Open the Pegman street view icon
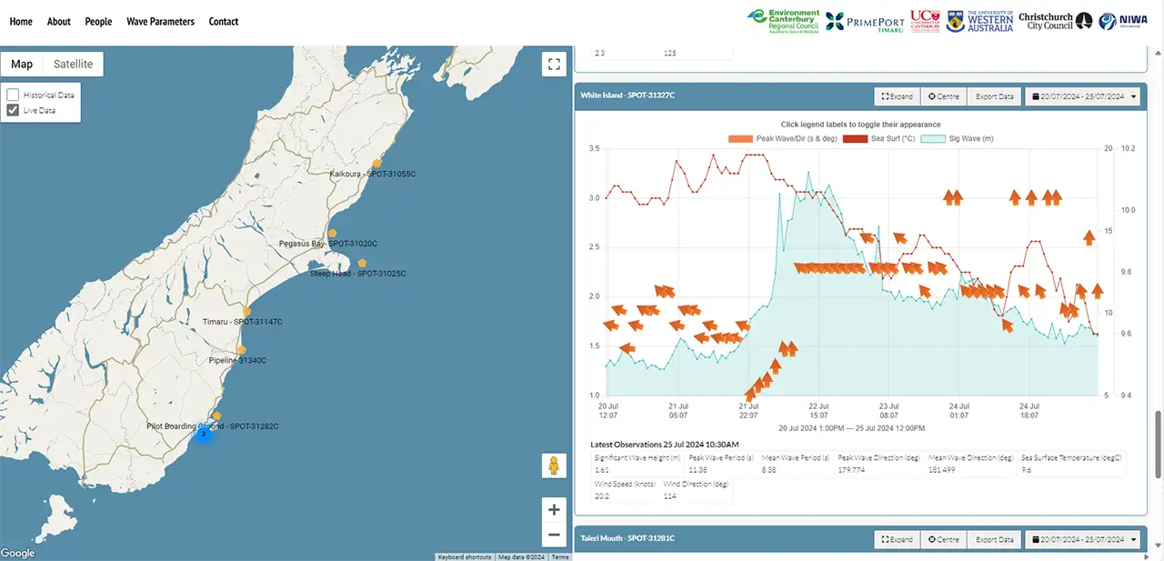Image resolution: width=1164 pixels, height=561 pixels. [x=554, y=466]
